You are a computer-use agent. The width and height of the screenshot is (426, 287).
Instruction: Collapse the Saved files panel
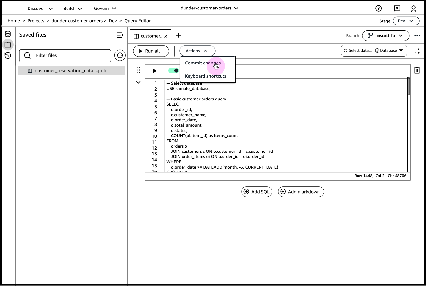tap(120, 35)
